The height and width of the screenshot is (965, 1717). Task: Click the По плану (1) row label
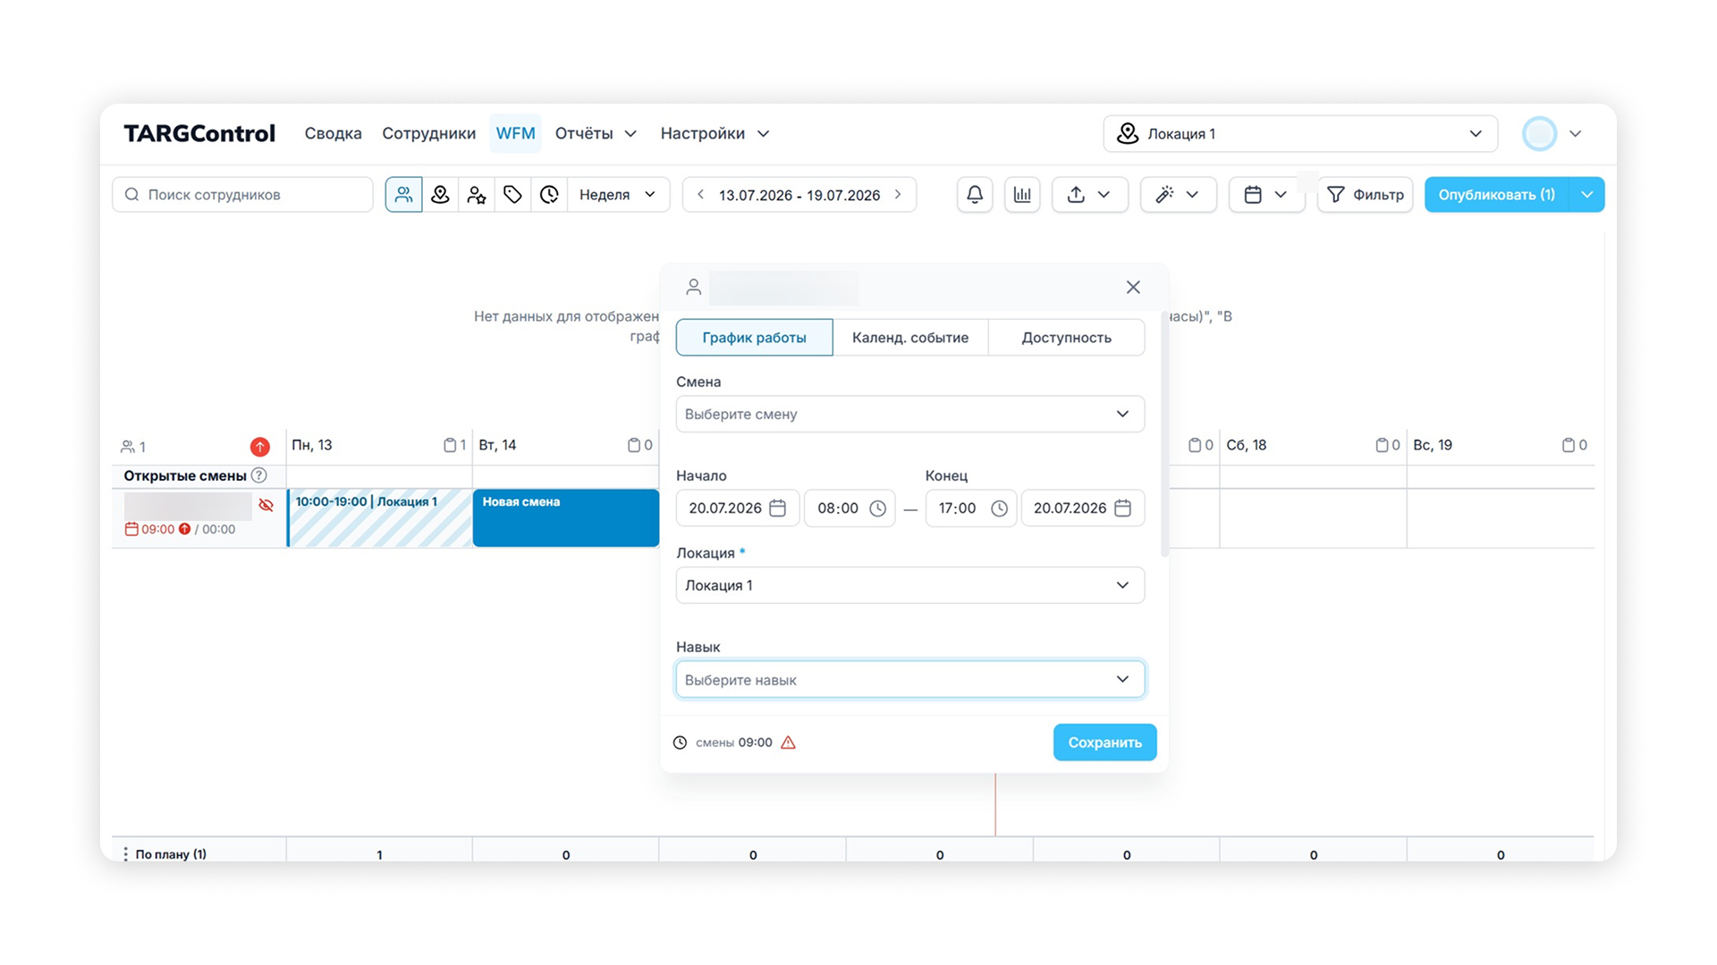171,854
